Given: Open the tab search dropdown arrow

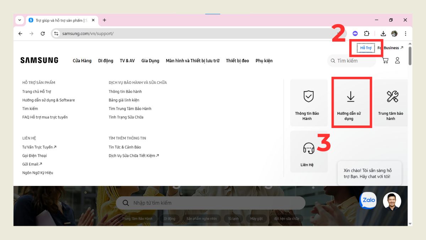Looking at the screenshot, I should [x=20, y=20].
